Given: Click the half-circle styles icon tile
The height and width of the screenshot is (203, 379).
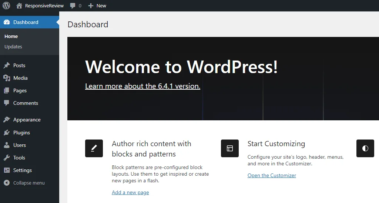Looking at the screenshot, I should [365, 148].
